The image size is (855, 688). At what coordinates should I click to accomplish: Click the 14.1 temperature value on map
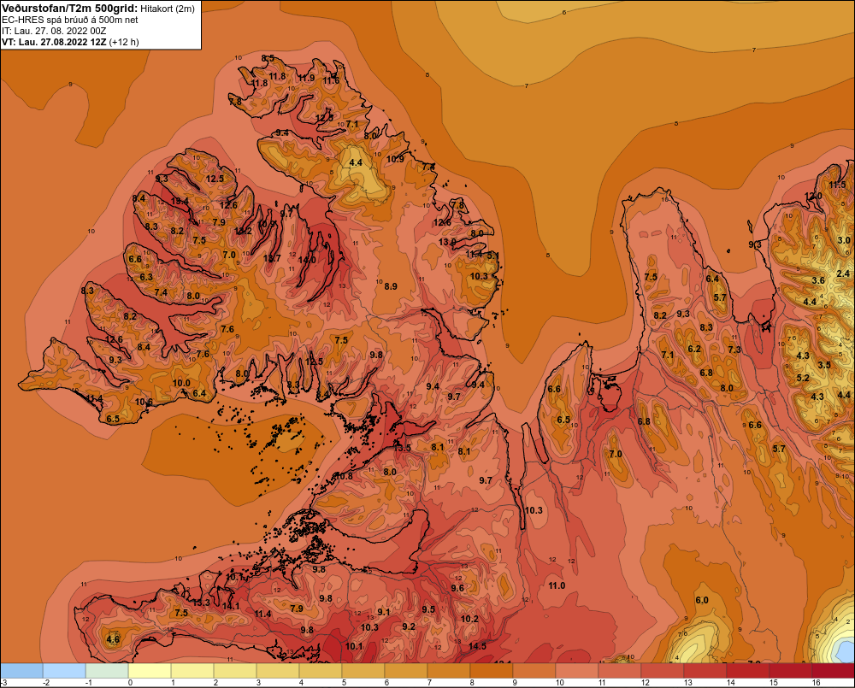click(x=231, y=605)
